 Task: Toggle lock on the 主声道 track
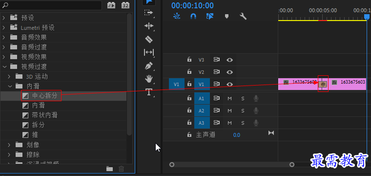click(189, 135)
